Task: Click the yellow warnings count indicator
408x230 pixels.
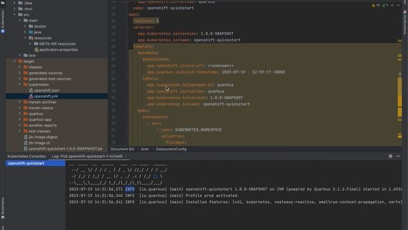Action: tap(375, 5)
